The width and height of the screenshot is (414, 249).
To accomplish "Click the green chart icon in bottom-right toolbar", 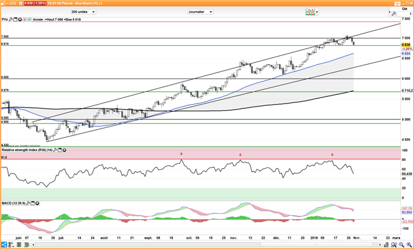I will pyautogui.click(x=386, y=245).
